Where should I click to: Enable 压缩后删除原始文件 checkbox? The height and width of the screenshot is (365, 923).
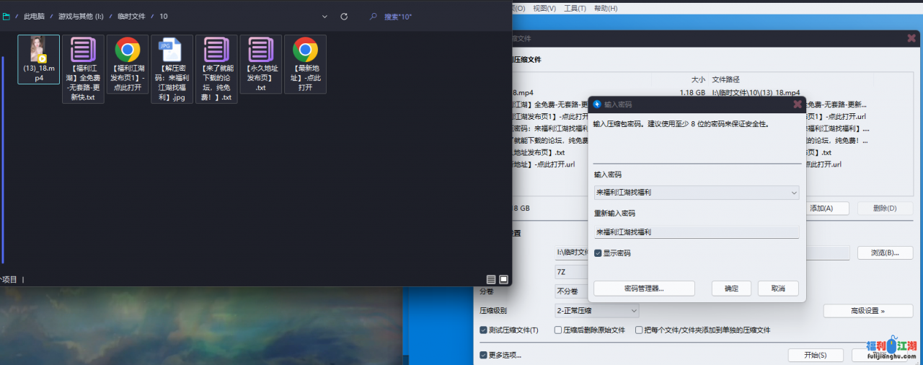tap(558, 330)
